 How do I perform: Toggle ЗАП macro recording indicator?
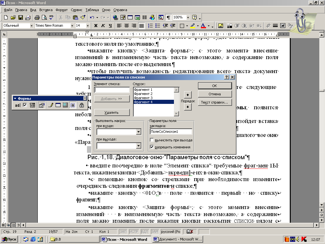point(123,232)
